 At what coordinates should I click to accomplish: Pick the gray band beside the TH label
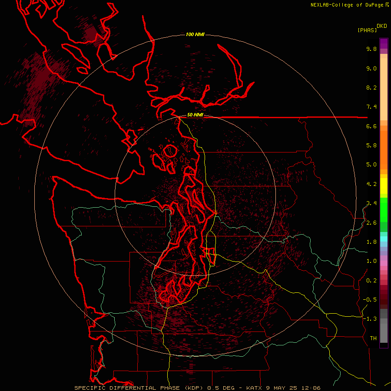point(384,333)
